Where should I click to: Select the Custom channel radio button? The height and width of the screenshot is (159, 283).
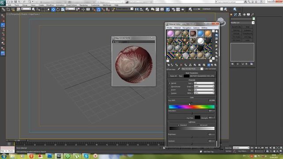click(x=170, y=93)
